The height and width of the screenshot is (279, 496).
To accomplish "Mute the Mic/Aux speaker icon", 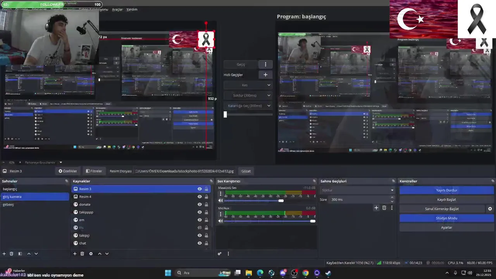I will click(220, 221).
